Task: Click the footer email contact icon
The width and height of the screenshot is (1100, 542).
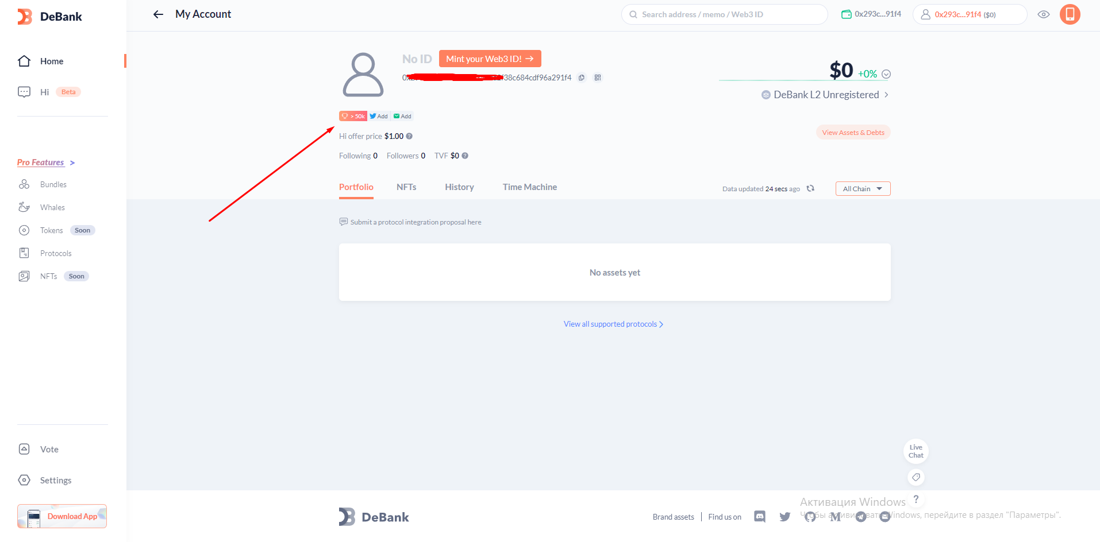Action: tap(885, 517)
